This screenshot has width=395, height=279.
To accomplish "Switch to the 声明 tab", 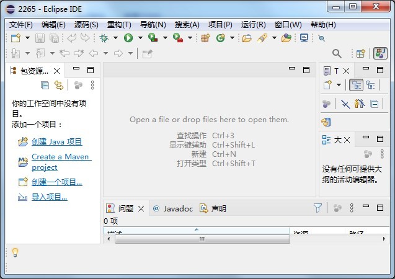I will [213, 208].
